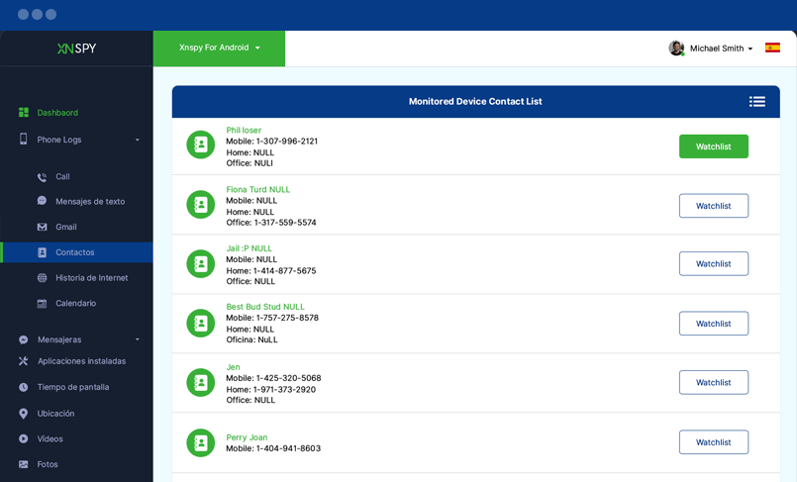Viewport: 797px width, 482px height.
Task: Open the Xnspy For Android dropdown
Action: tap(219, 48)
